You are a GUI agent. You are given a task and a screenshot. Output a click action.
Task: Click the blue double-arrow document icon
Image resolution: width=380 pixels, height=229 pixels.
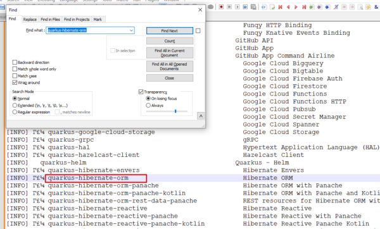coord(264,7)
